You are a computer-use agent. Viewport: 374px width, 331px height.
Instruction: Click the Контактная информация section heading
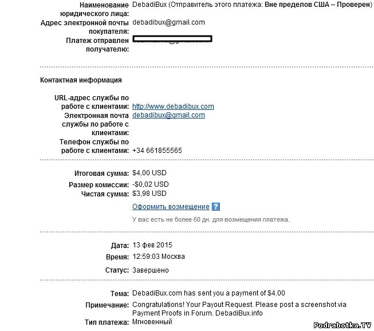81,80
